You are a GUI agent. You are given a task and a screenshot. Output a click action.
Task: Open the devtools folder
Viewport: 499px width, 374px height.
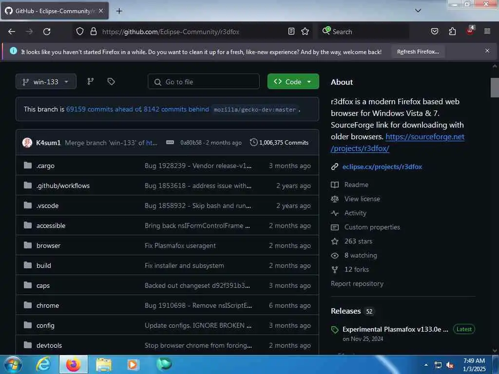49,345
